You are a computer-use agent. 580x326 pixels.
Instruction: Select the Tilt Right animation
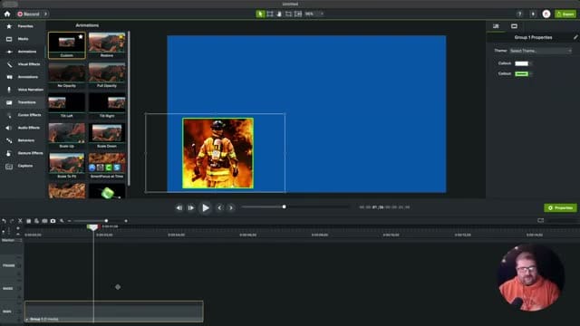point(107,106)
